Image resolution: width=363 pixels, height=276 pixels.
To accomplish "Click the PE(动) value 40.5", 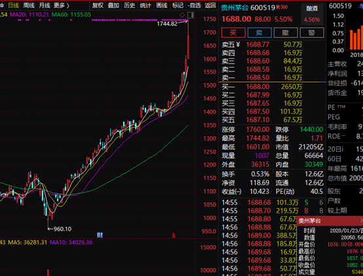I will pyautogui.click(x=316, y=191).
